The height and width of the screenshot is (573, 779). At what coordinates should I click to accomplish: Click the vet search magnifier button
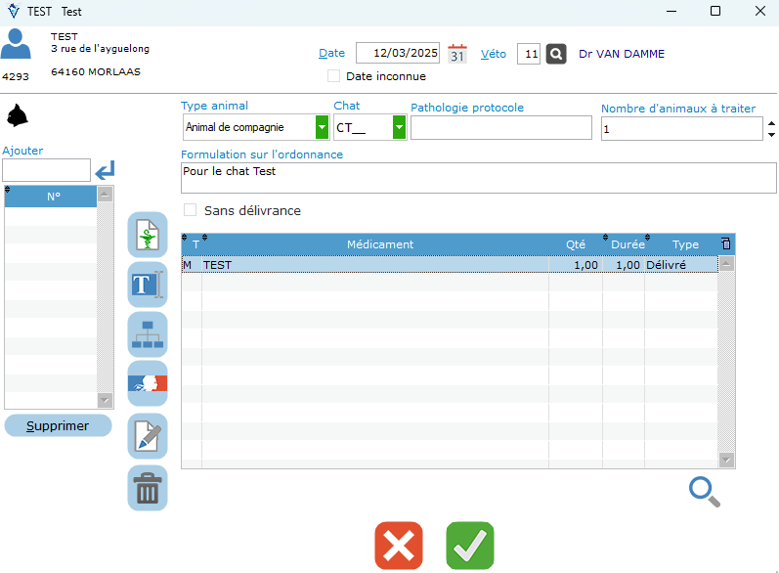pos(556,54)
